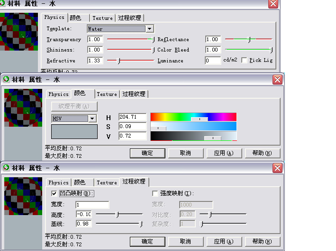Screen dimensions: 336x251
Task: Click the value grayscale slider bar
Action: 193,136
